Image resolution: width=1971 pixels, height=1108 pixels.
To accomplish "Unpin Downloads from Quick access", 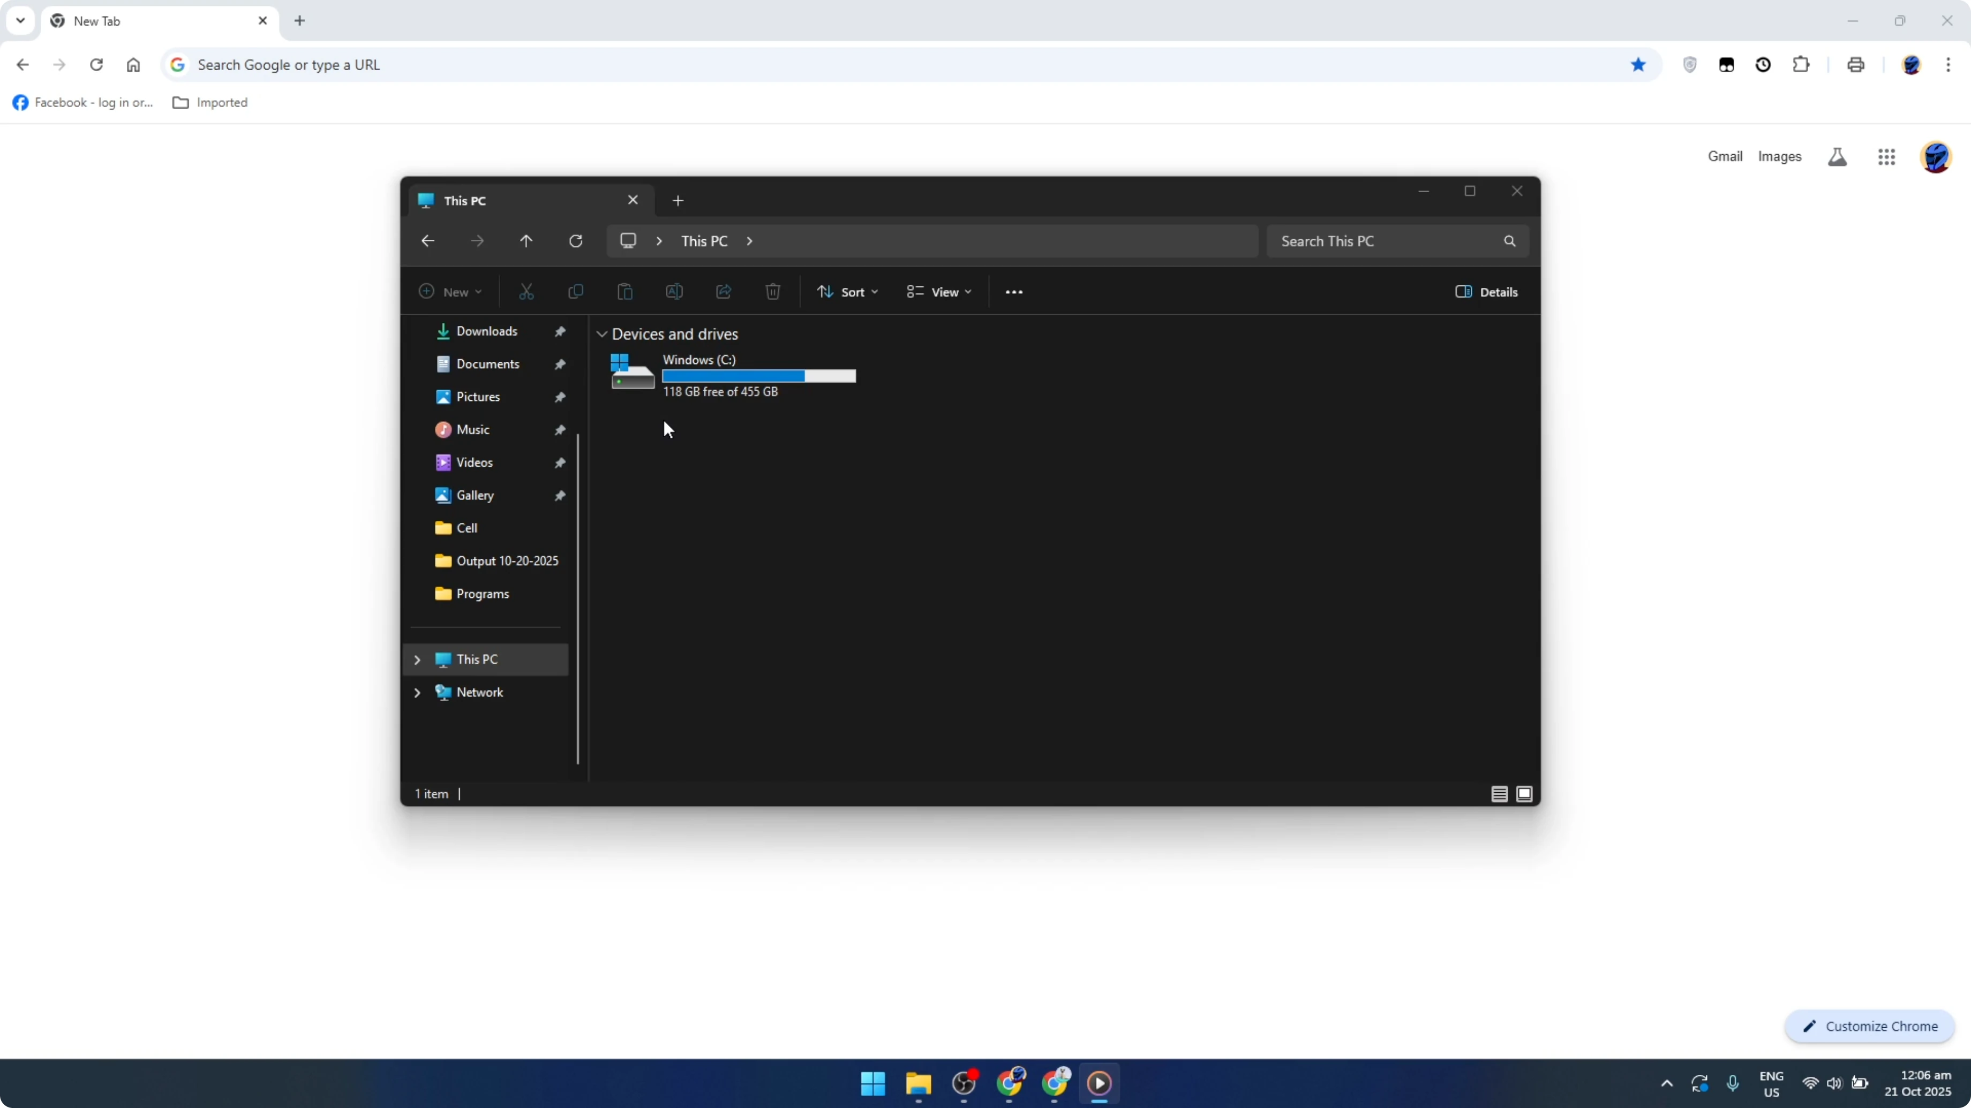I will tap(560, 331).
